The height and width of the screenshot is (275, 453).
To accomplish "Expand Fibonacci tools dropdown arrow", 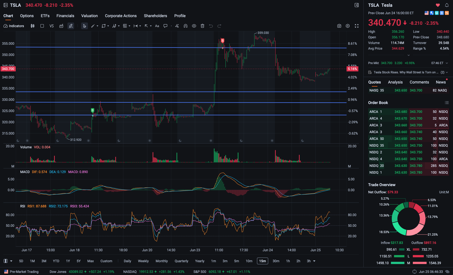I will pos(129,26).
